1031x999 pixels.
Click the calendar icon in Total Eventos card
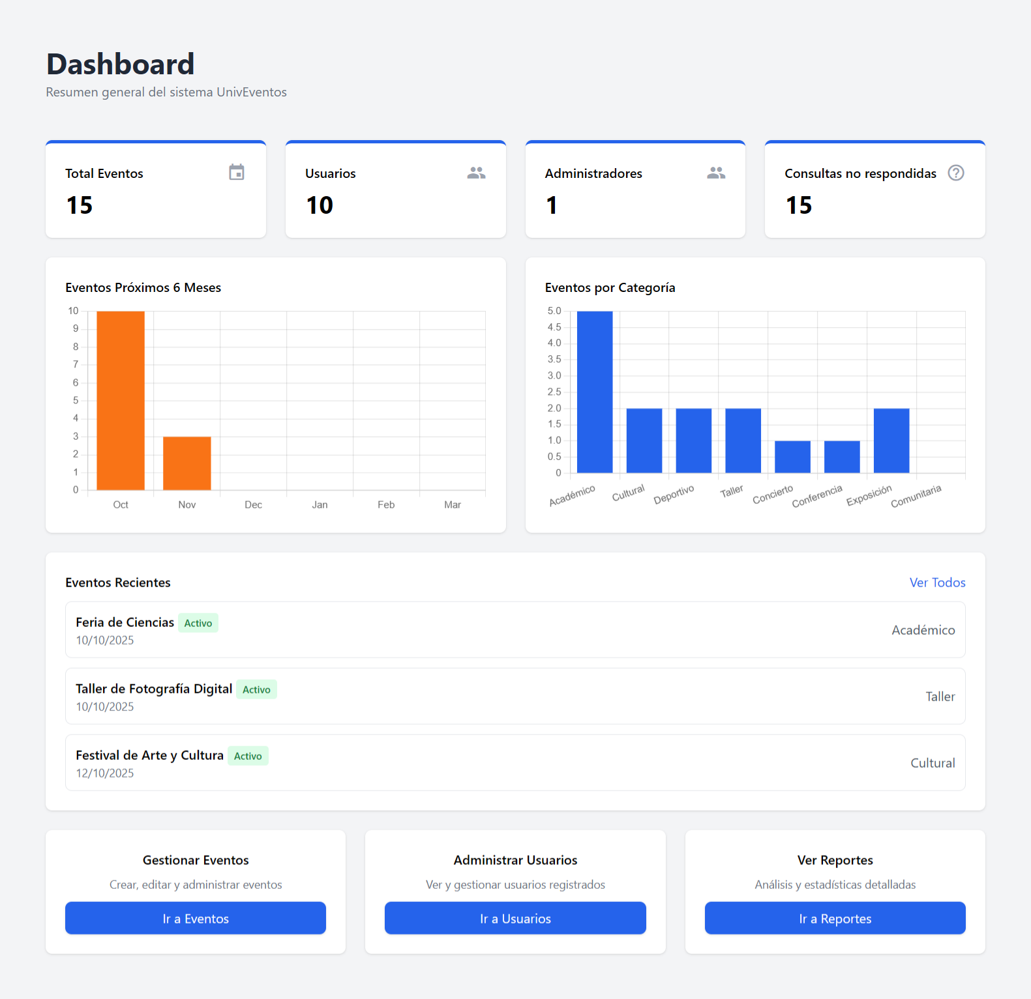coord(236,173)
